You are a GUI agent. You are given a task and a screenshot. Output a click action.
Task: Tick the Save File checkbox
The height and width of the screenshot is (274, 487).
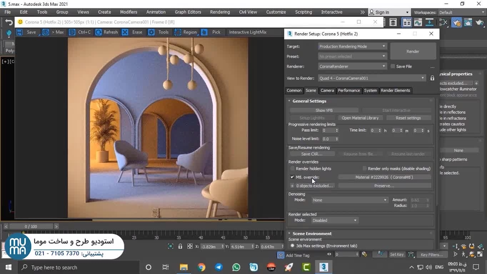(393, 66)
